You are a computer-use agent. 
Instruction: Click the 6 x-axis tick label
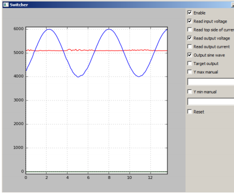[88, 177]
